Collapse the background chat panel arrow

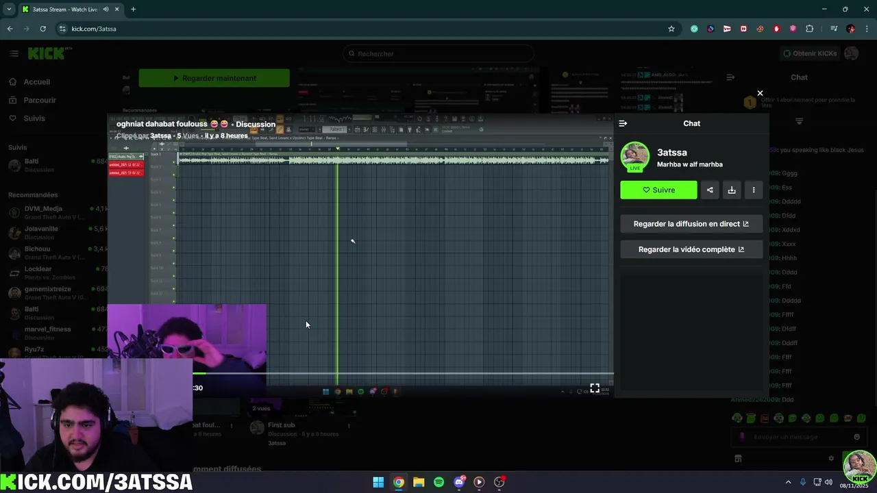[730, 77]
